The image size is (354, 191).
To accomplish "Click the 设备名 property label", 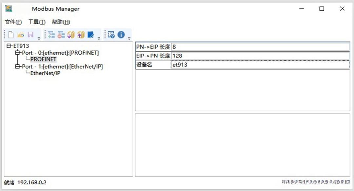I will (x=144, y=65).
